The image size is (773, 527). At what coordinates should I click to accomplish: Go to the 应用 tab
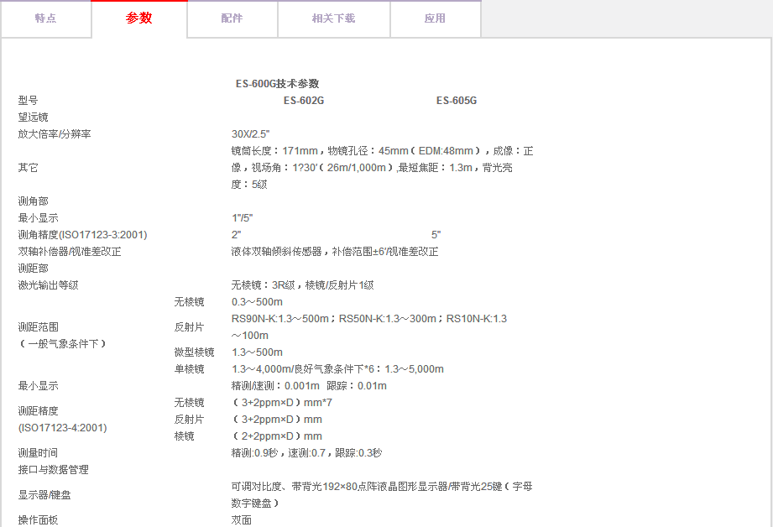(435, 18)
